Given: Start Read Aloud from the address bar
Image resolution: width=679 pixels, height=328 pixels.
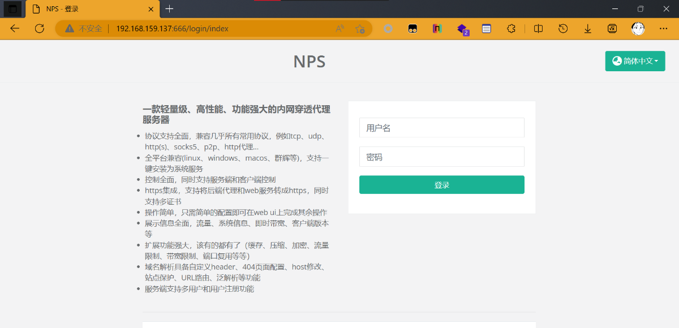Looking at the screenshot, I should (x=340, y=29).
